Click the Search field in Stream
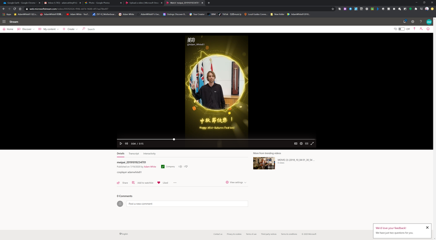The image size is (436, 240). pos(91,29)
